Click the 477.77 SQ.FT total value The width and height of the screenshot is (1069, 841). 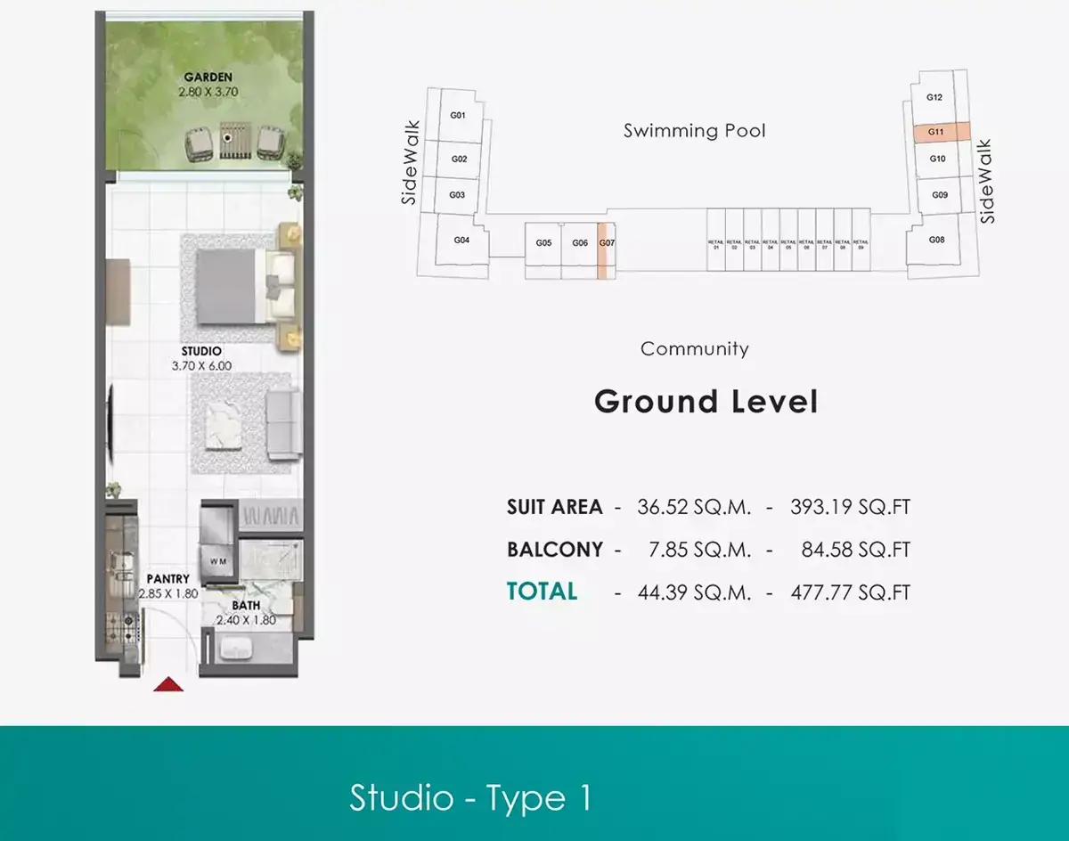pyautogui.click(x=851, y=592)
